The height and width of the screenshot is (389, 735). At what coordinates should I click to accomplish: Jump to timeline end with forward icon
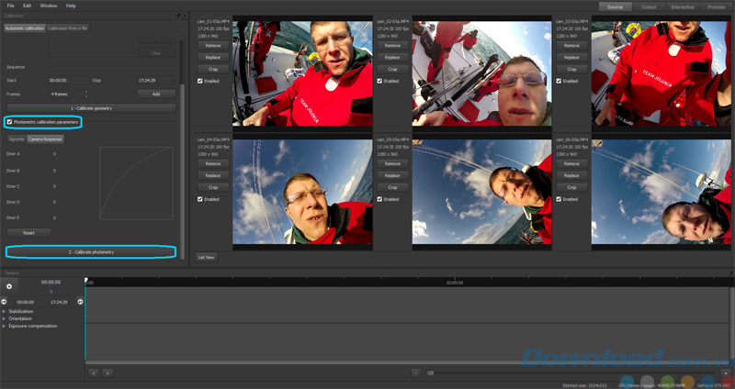[78, 301]
